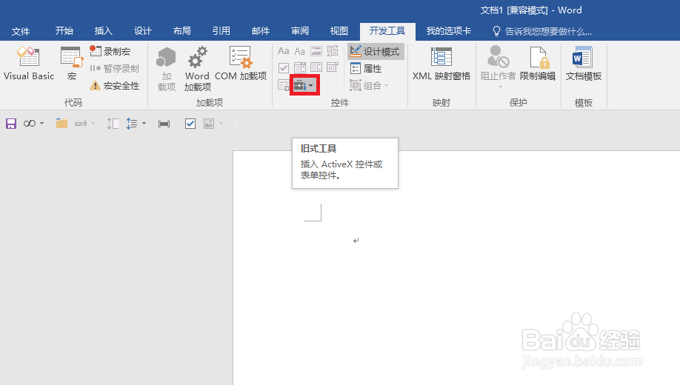
Task: Start recording with 录制宏
Action: coord(110,51)
